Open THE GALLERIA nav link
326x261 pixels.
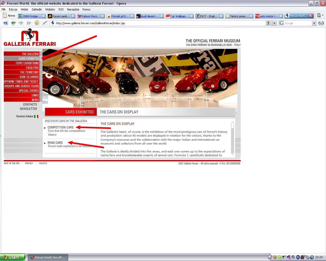[21, 54]
